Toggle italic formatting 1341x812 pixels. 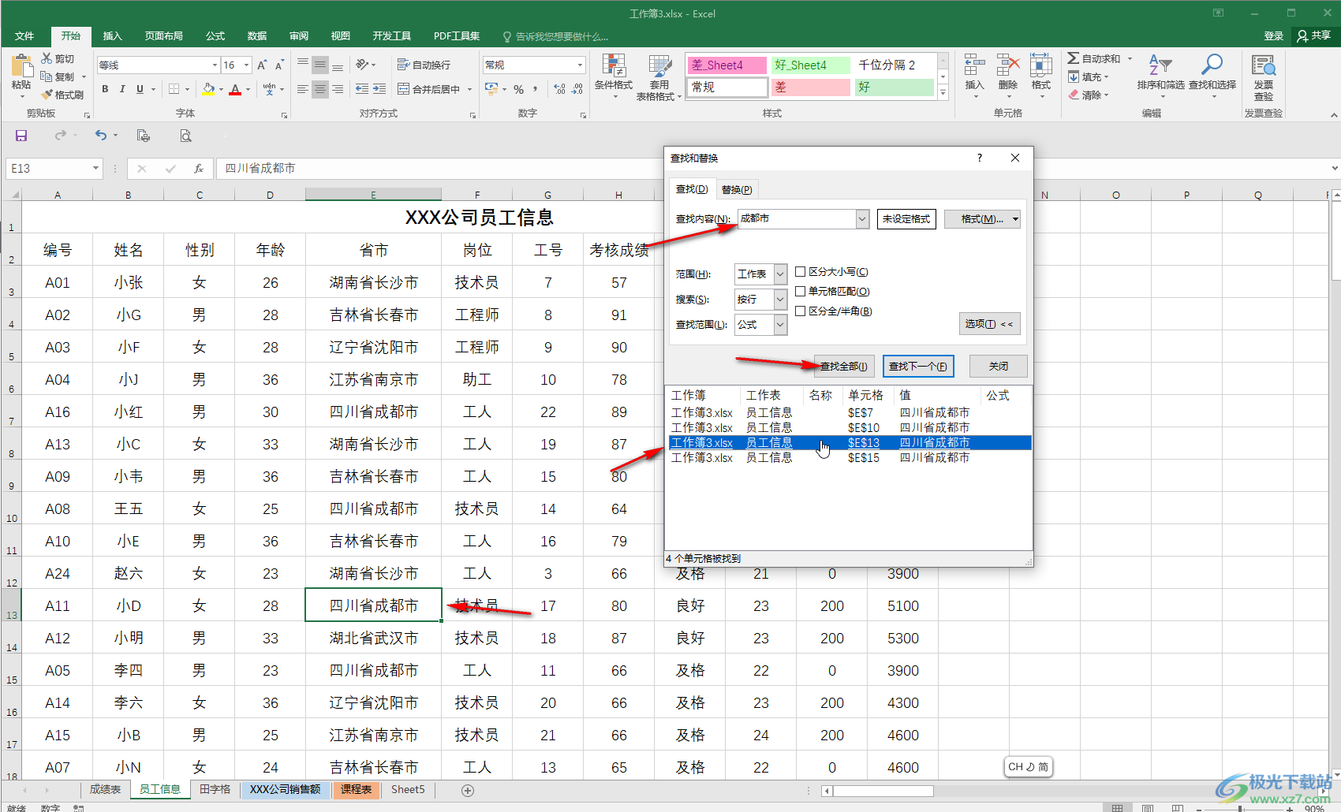122,89
